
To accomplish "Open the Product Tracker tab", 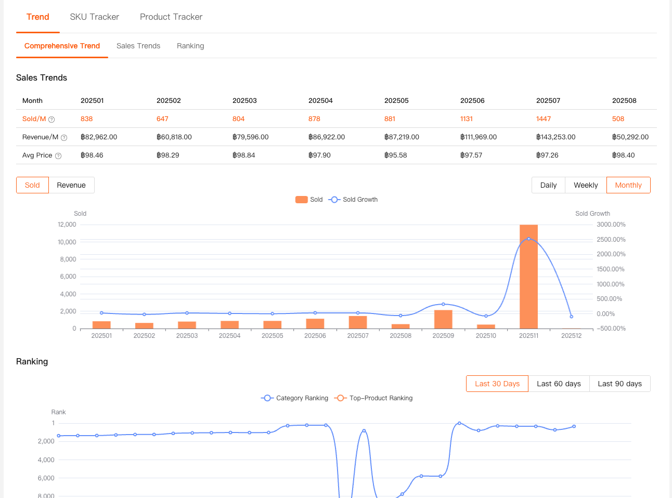I will pyautogui.click(x=171, y=17).
